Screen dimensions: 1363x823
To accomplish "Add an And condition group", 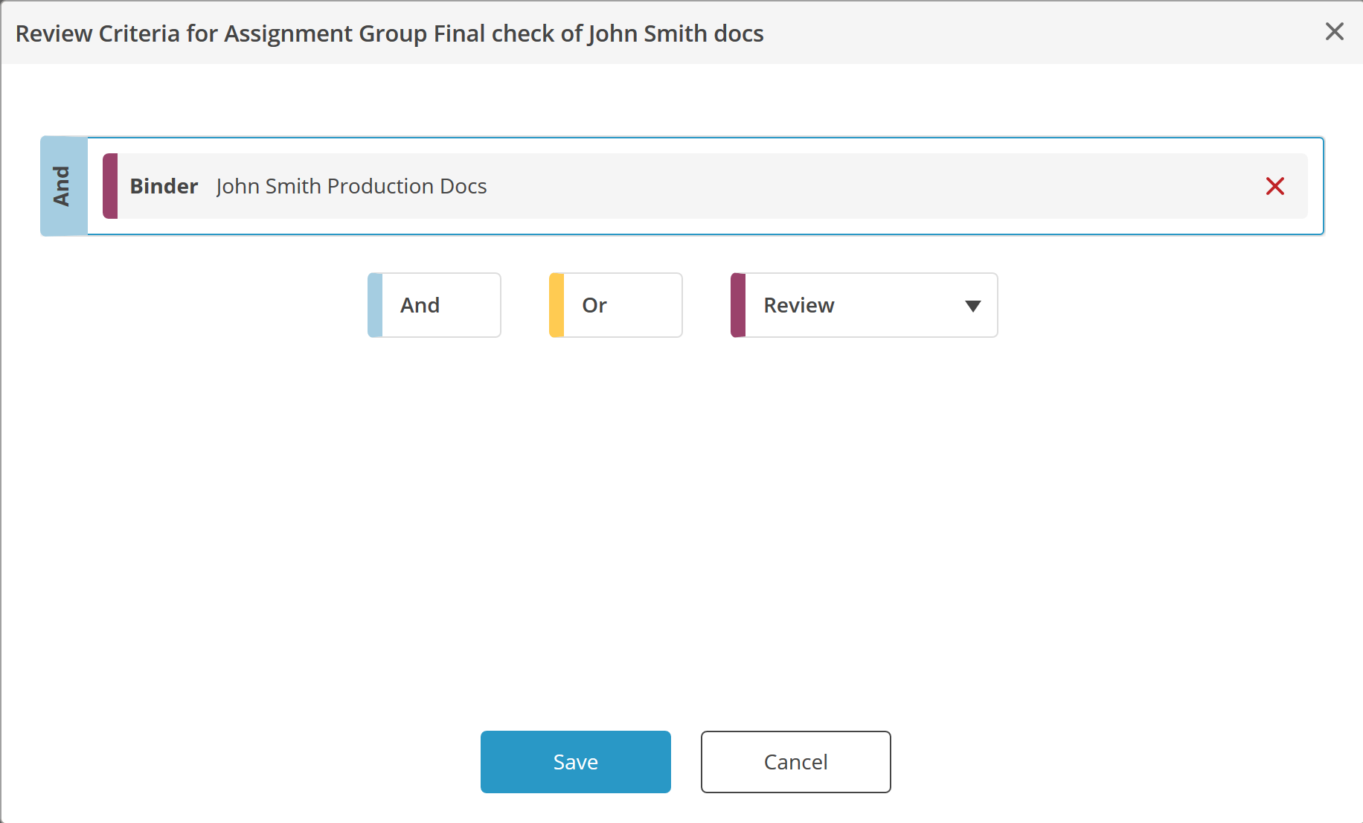I will pos(434,305).
